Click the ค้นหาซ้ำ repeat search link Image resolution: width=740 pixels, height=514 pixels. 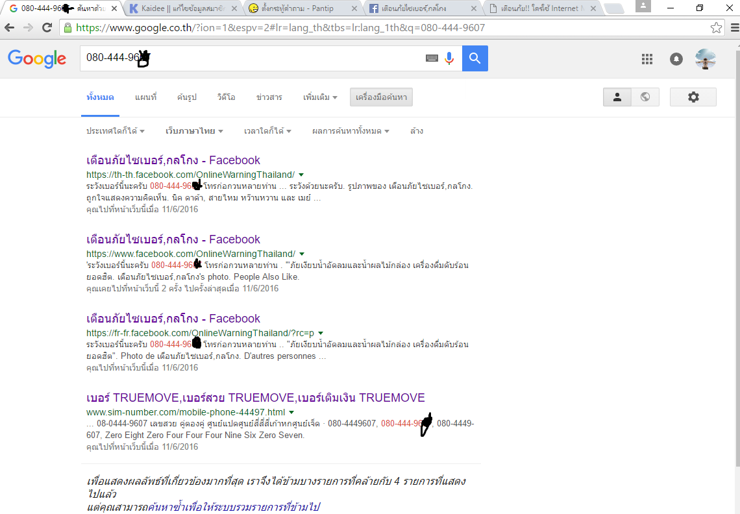click(x=233, y=508)
